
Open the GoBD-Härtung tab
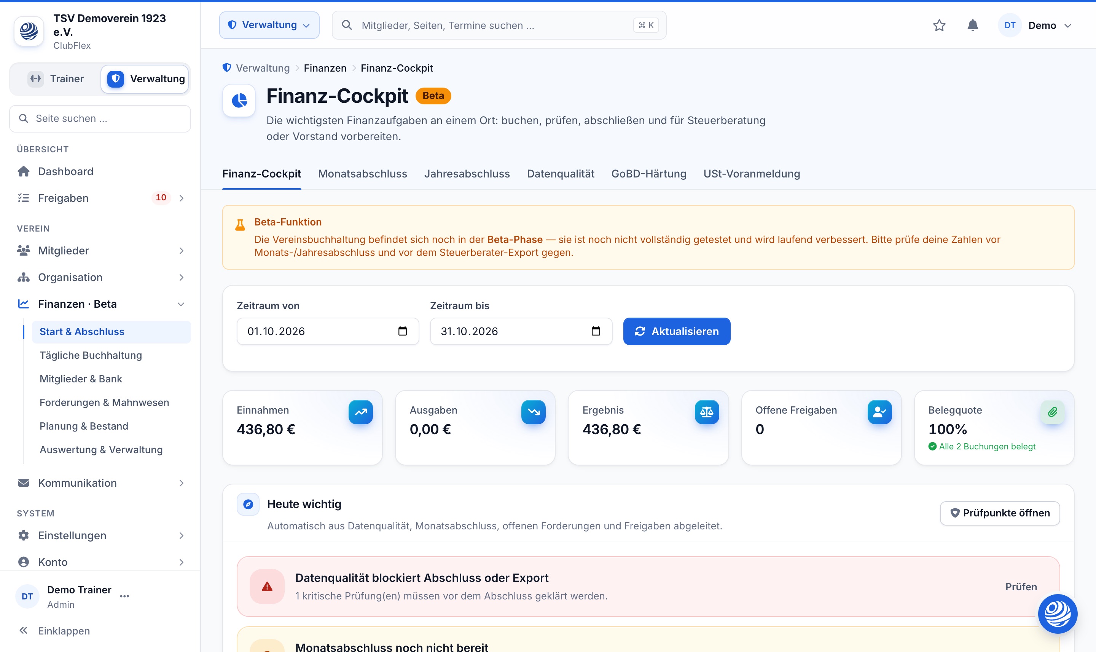point(649,174)
